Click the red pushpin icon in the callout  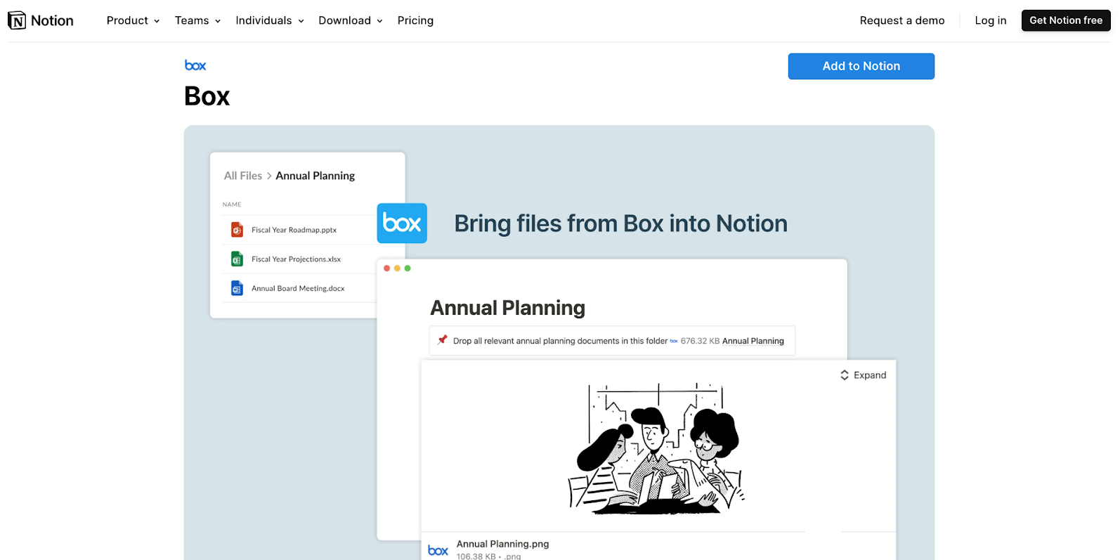(x=442, y=341)
